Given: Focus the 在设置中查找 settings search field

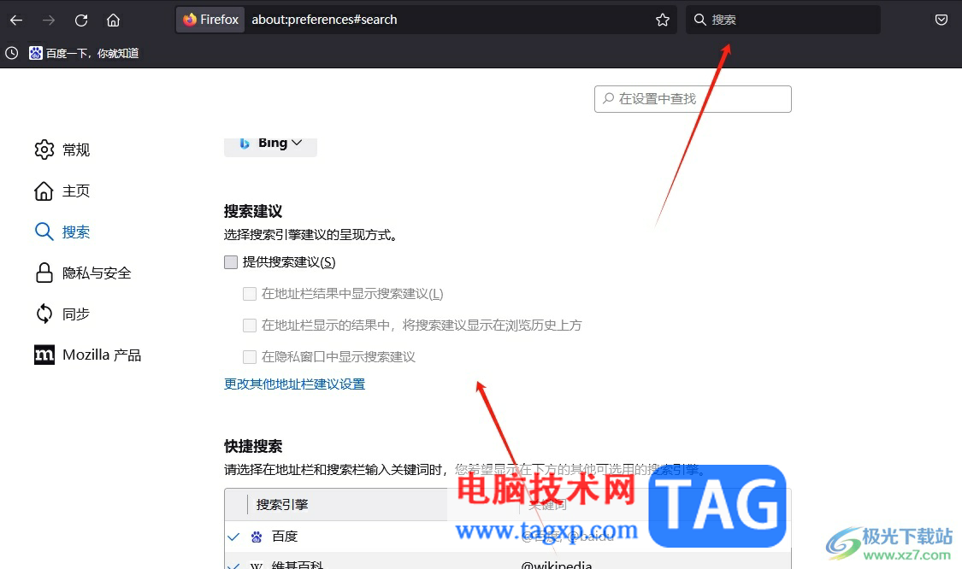Looking at the screenshot, I should tap(693, 99).
